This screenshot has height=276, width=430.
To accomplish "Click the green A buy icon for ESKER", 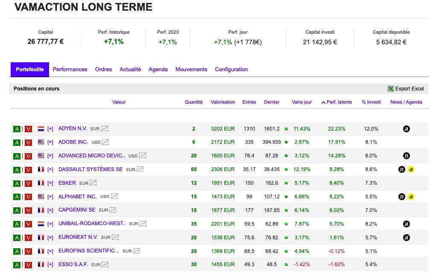I will [x=17, y=183].
